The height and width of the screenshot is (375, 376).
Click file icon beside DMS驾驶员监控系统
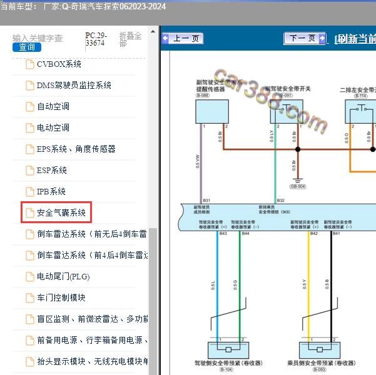(30, 86)
